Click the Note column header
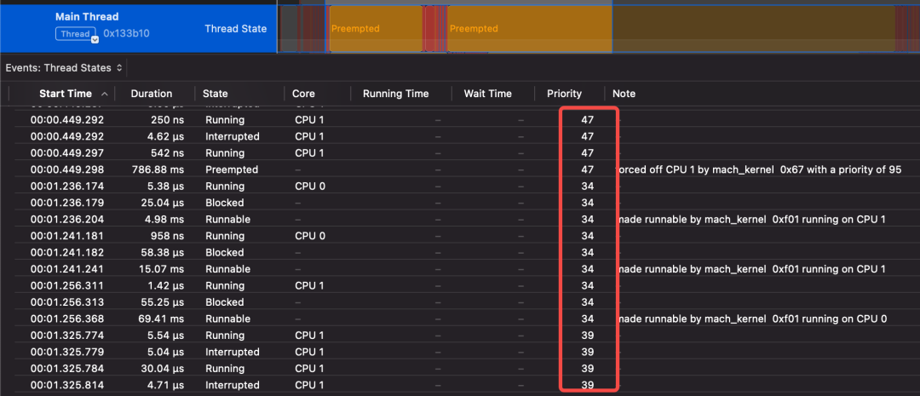 pyautogui.click(x=624, y=94)
